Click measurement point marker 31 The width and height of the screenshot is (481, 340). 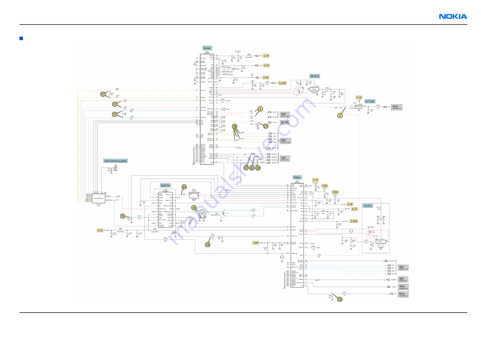(252, 168)
